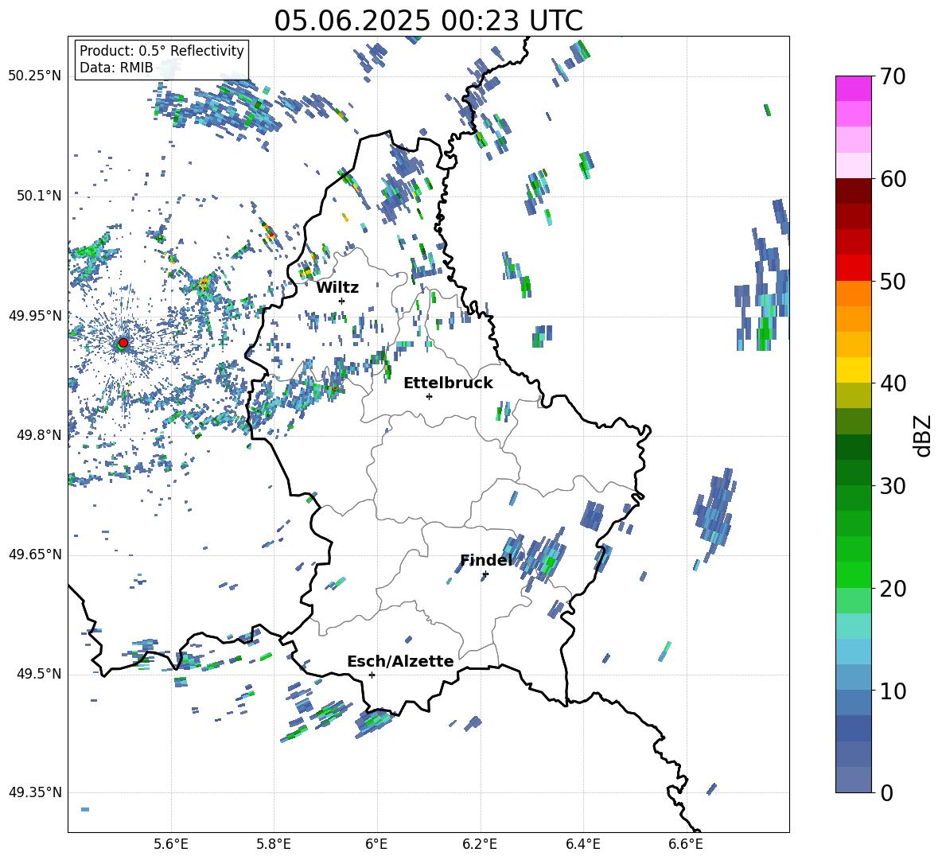Click the Findel cross marker
The height and width of the screenshot is (860, 942).
pos(485,574)
